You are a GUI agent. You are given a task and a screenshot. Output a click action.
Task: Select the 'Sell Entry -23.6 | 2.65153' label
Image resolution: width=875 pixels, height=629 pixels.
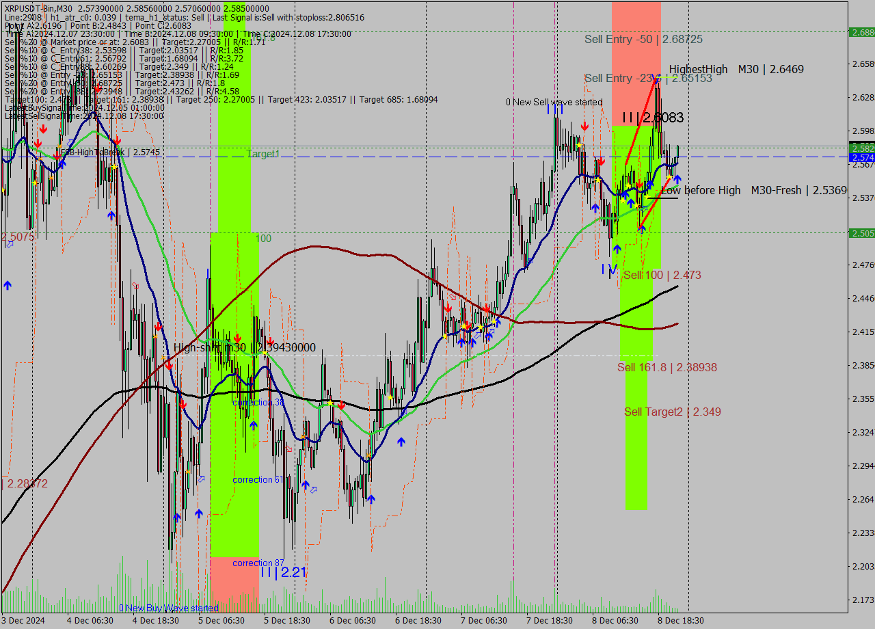tap(648, 79)
